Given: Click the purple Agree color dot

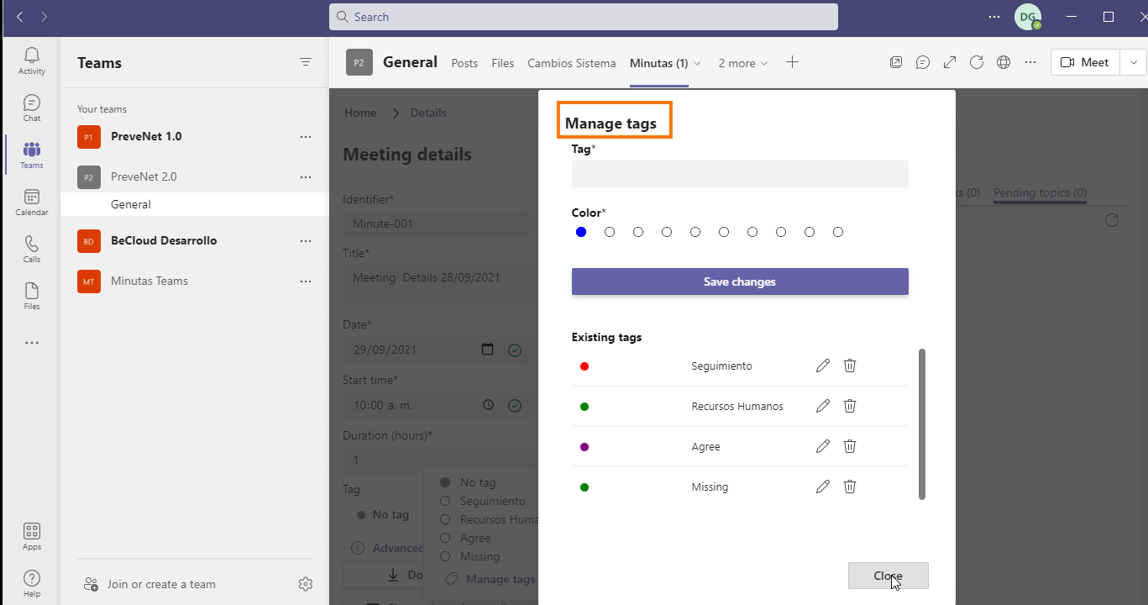Looking at the screenshot, I should click(x=584, y=447).
